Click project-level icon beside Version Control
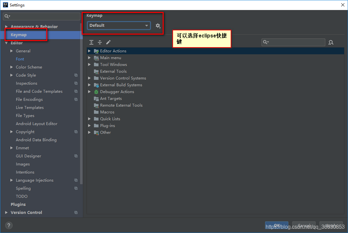This screenshot has width=348, height=233. [76, 212]
